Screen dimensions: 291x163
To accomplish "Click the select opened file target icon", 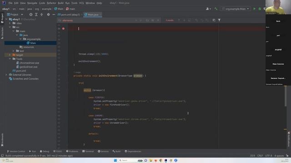I will tap(31, 14).
